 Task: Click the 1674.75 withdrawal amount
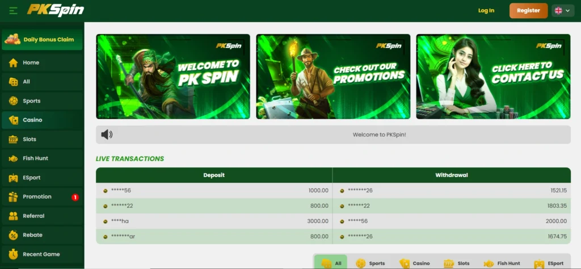(x=557, y=237)
